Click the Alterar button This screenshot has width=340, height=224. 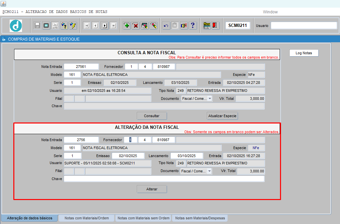(152, 189)
